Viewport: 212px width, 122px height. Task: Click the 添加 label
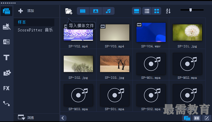click(31, 11)
